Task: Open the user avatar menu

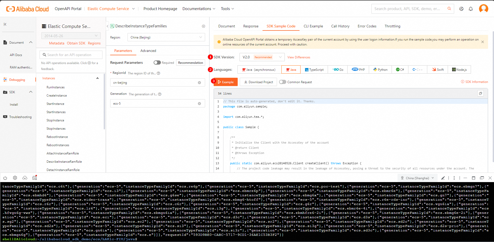Action: 483,9
